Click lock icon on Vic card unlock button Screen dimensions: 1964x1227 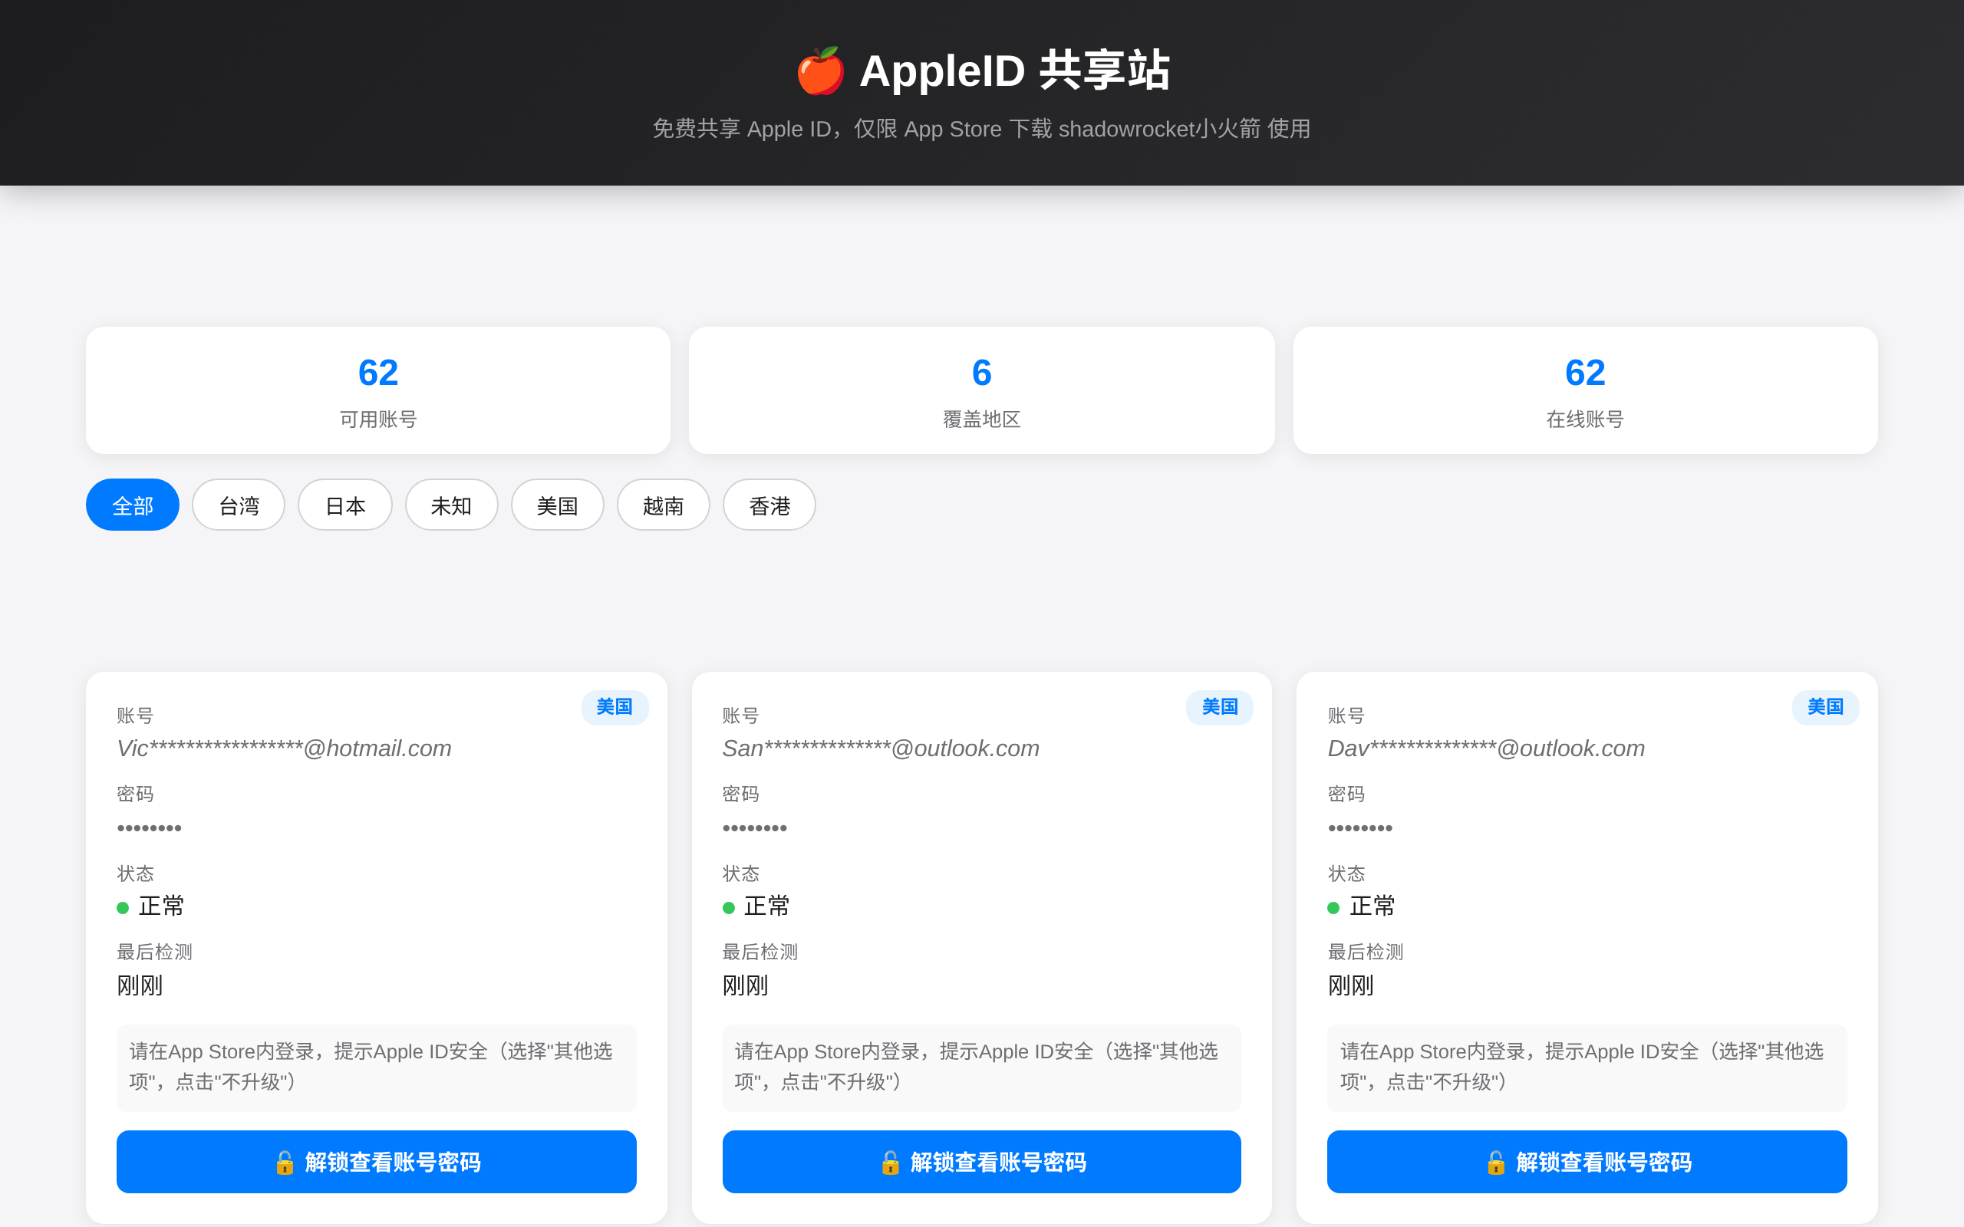[x=284, y=1162]
